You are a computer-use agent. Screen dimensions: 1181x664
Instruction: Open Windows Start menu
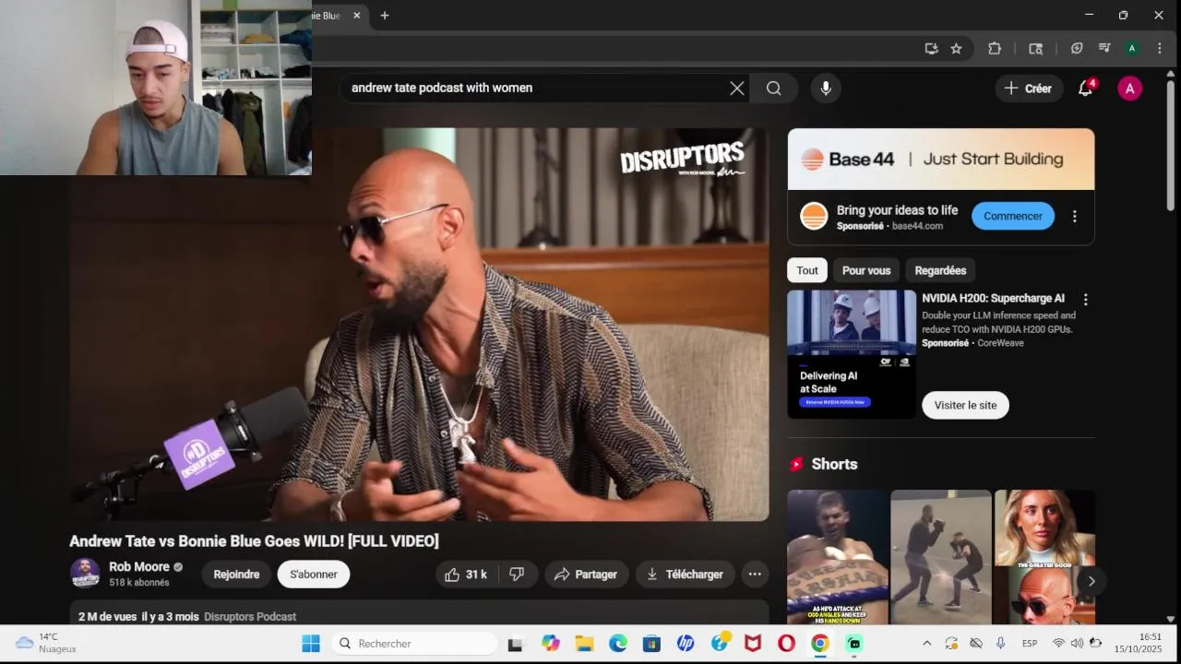pyautogui.click(x=311, y=644)
